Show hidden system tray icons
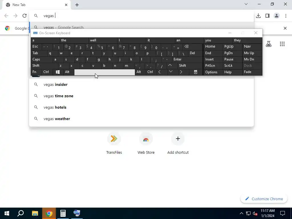This screenshot has height=219, width=292. tap(241, 213)
